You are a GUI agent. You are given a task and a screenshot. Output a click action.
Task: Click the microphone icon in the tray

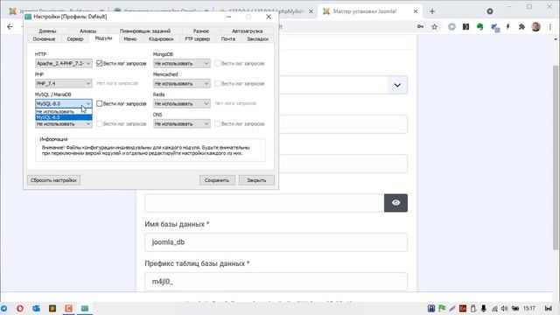click(484, 308)
